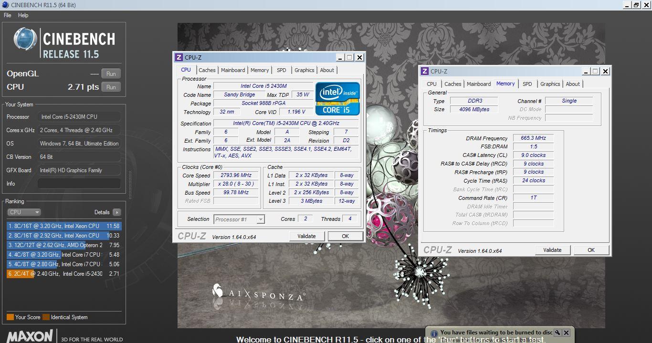The height and width of the screenshot is (343, 652).
Task: Open SPD tab in left CPU-Z window
Action: click(282, 70)
